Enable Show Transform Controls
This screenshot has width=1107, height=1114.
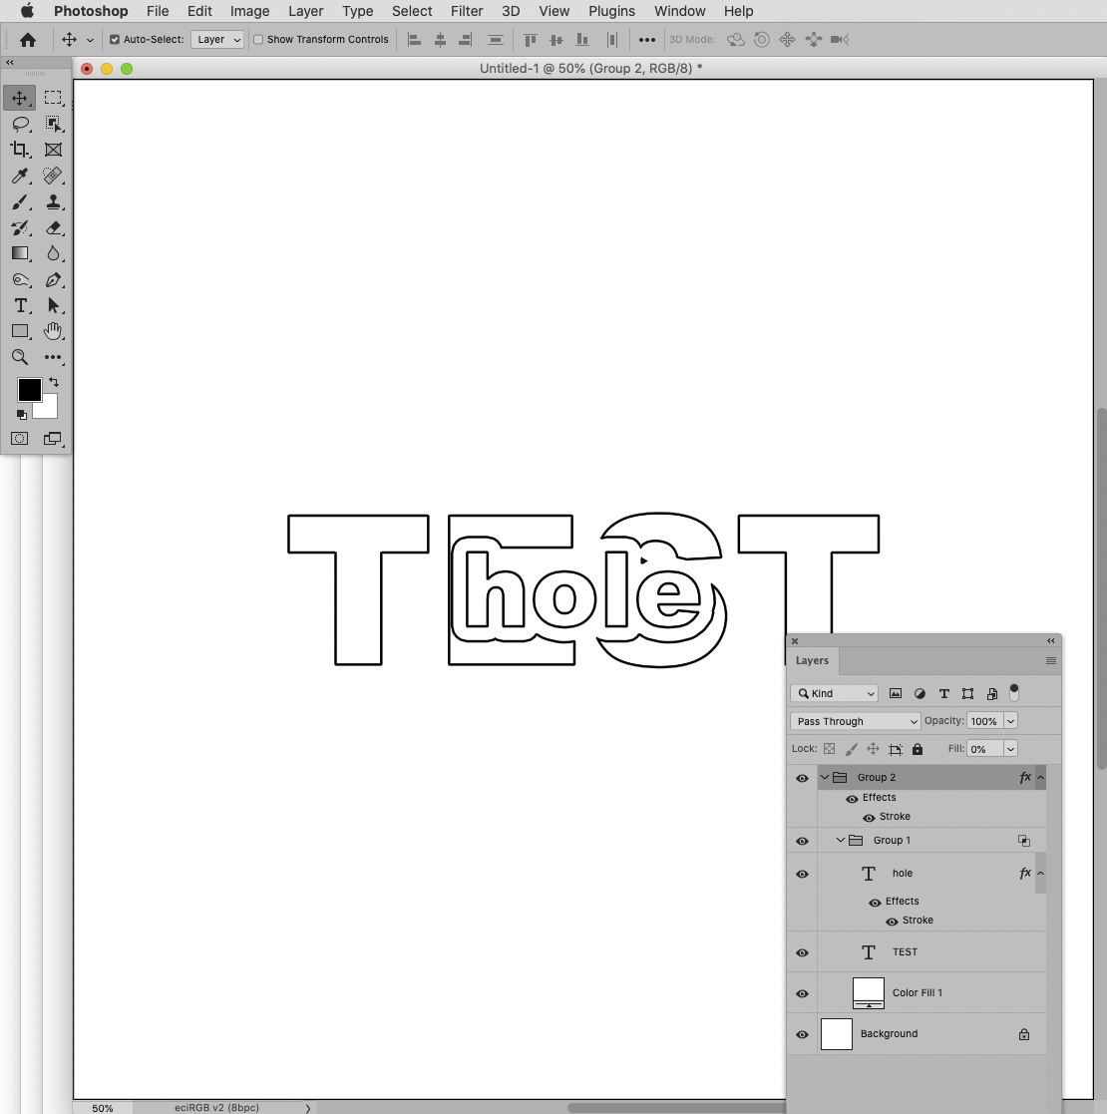[257, 39]
